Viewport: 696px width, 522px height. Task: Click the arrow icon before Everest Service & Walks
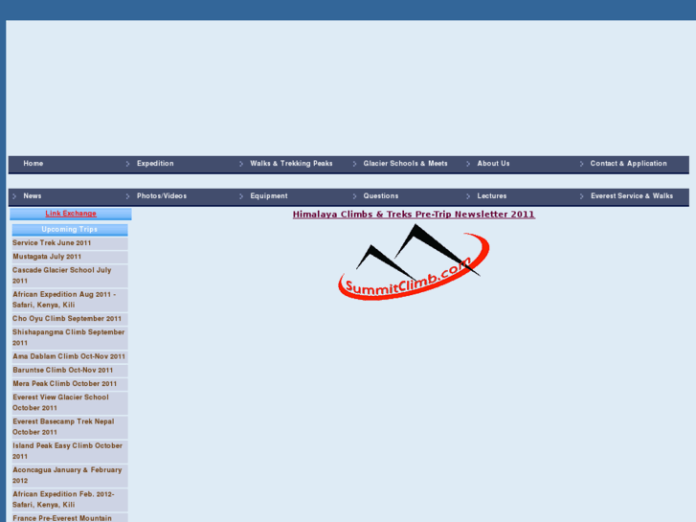pos(581,196)
